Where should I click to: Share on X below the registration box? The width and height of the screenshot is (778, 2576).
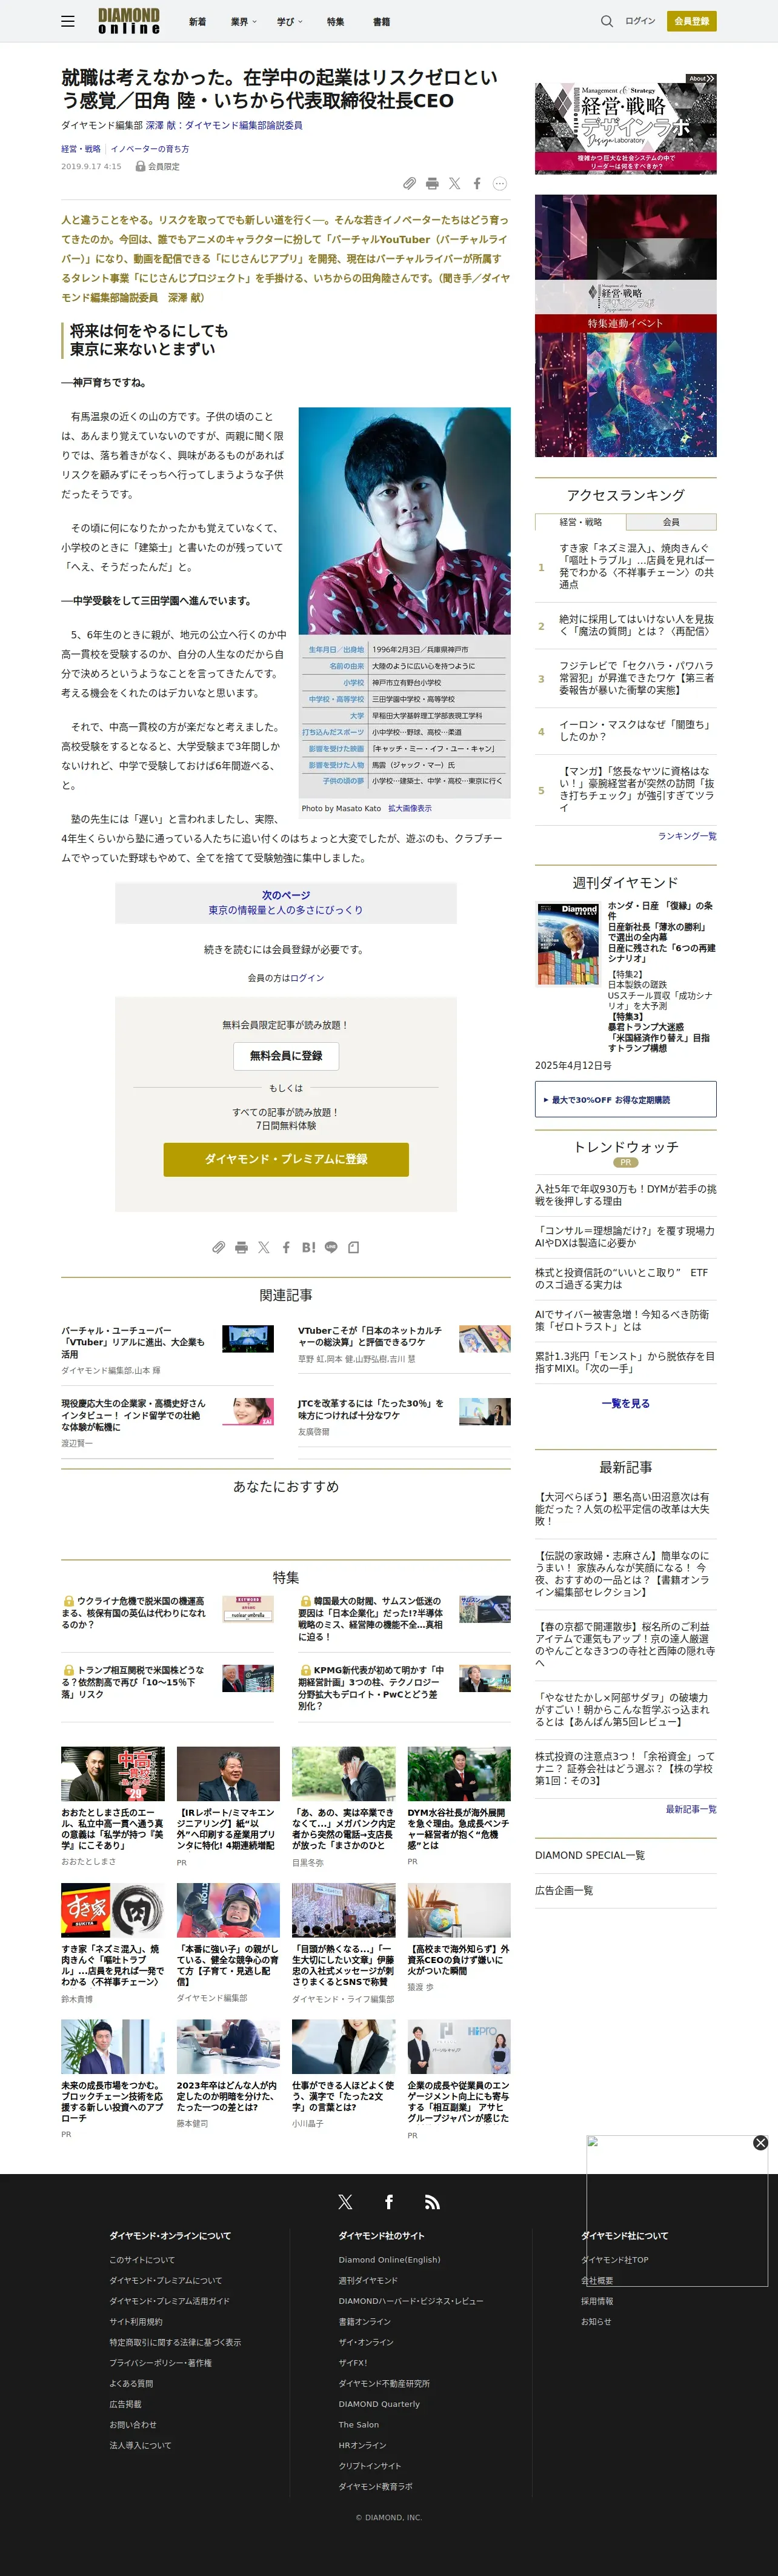264,1248
